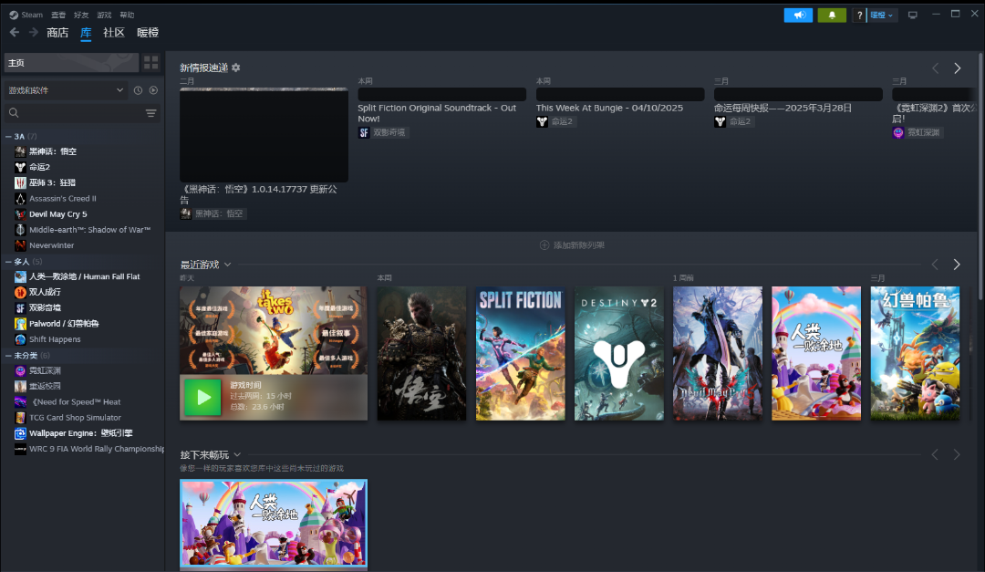
Task: Open the 游戏和软件 filter dropdown
Action: [66, 90]
